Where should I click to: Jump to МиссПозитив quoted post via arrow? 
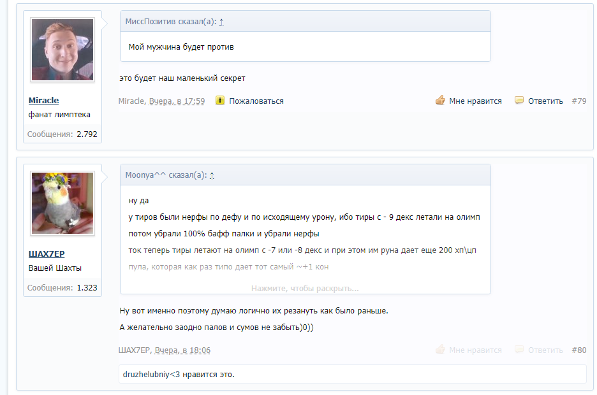221,22
